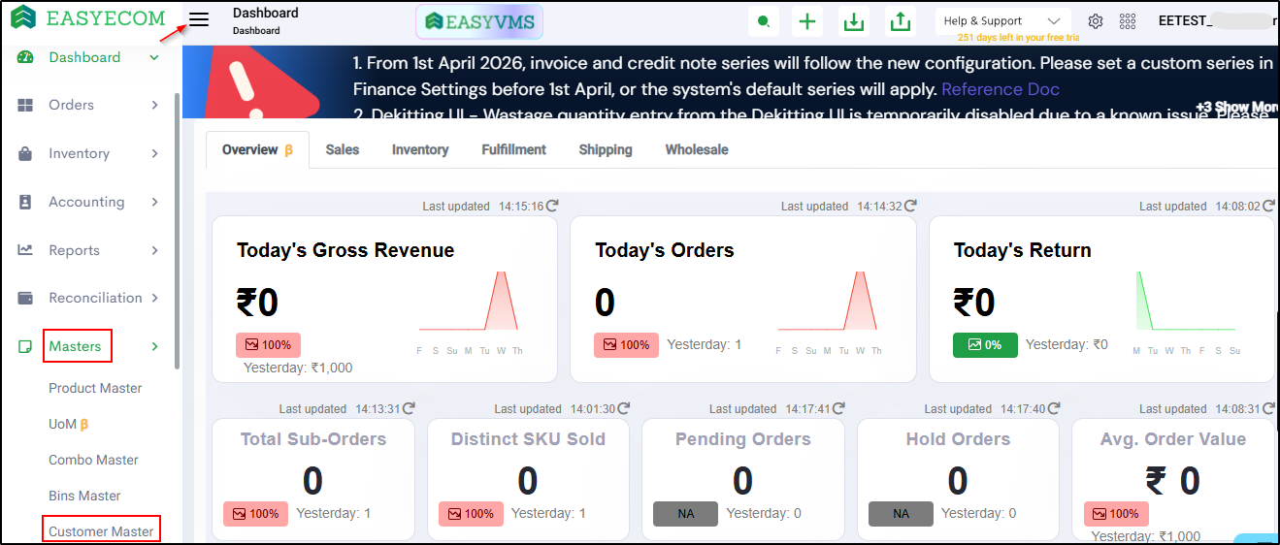This screenshot has width=1280, height=545.
Task: Click the hamburger menu icon
Action: click(199, 20)
